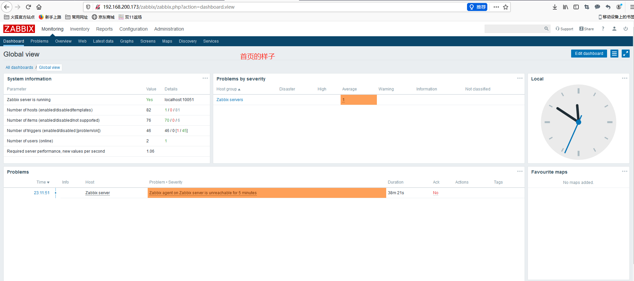Sort by Host group column
The image size is (634, 281).
228,89
